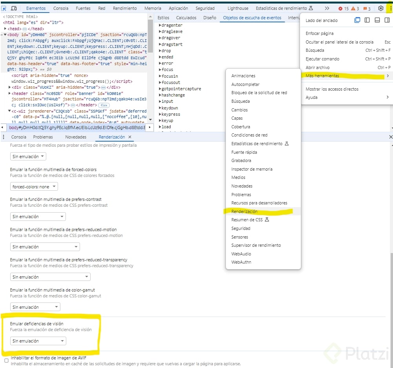Screen dimensions: 393x368
Task: Expand the header element node
Action: pyautogui.click(x=9, y=93)
